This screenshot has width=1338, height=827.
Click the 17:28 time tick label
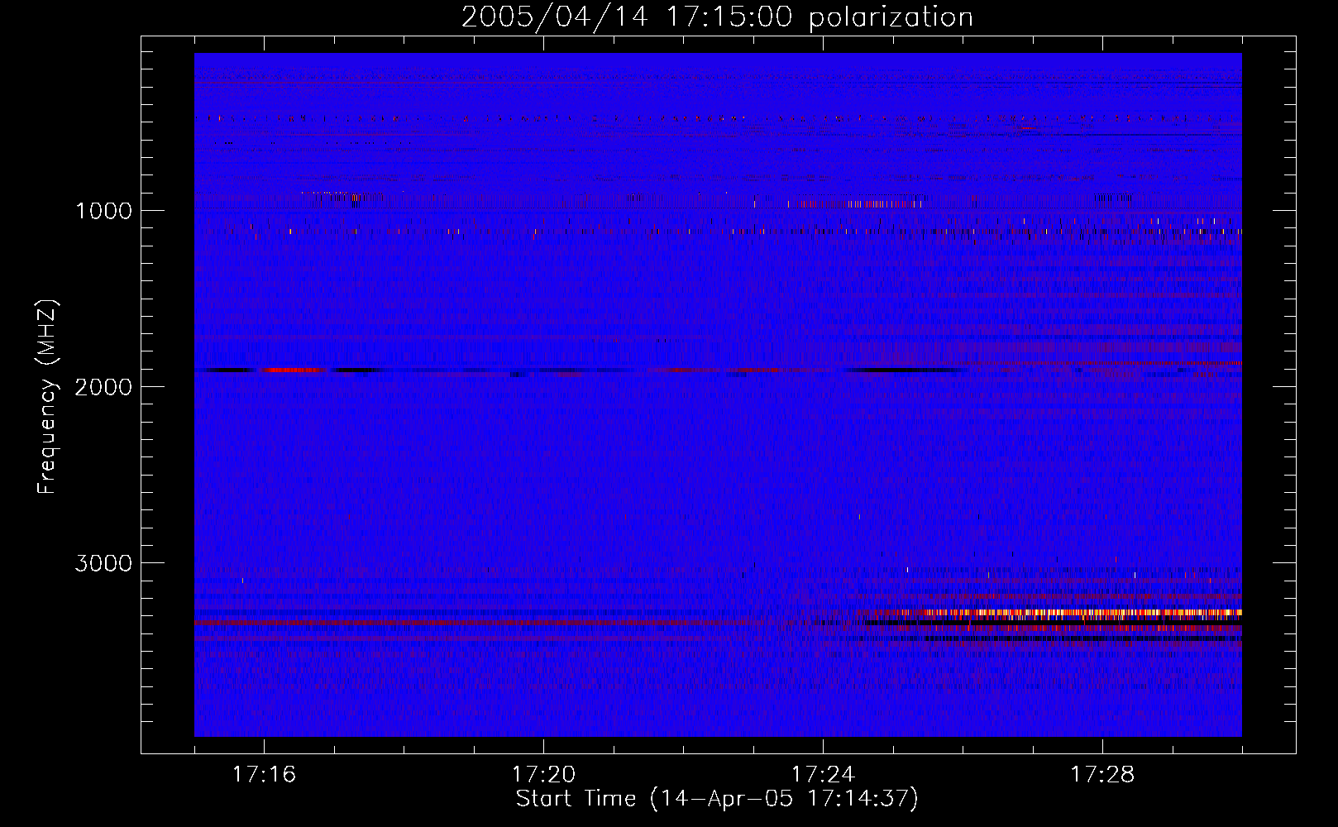pos(1102,775)
